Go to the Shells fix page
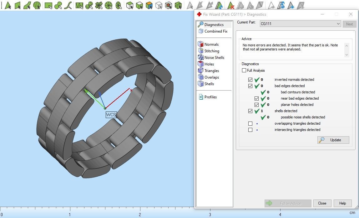359x218 pixels. pos(206,84)
